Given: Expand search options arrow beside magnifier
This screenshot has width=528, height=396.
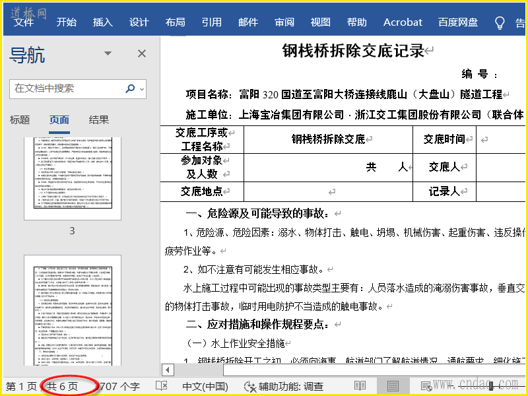Looking at the screenshot, I should [142, 88].
